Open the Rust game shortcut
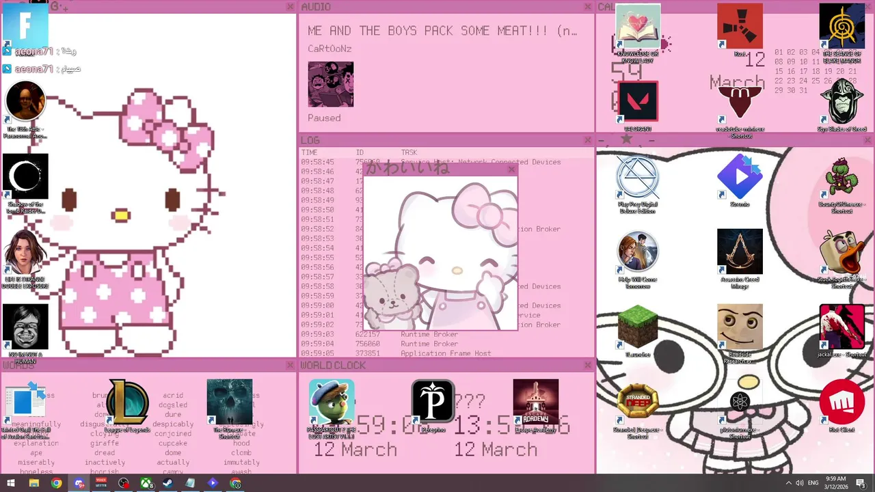The image size is (875, 492). (x=740, y=31)
